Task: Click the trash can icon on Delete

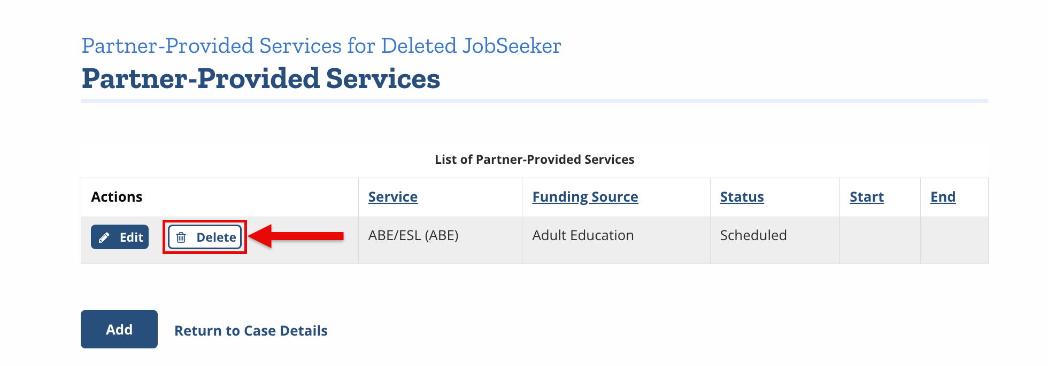Action: tap(181, 237)
